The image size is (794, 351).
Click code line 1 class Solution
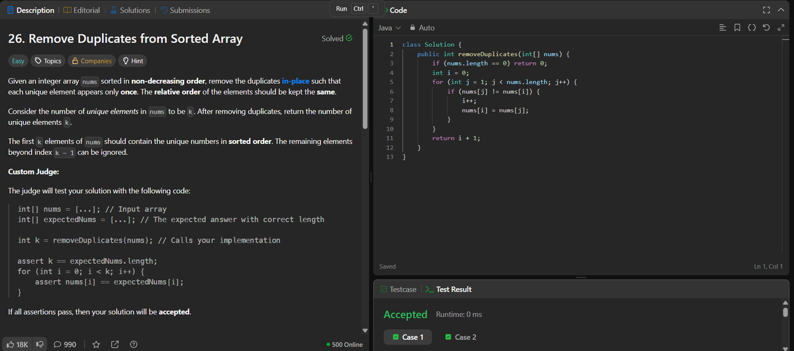[432, 44]
